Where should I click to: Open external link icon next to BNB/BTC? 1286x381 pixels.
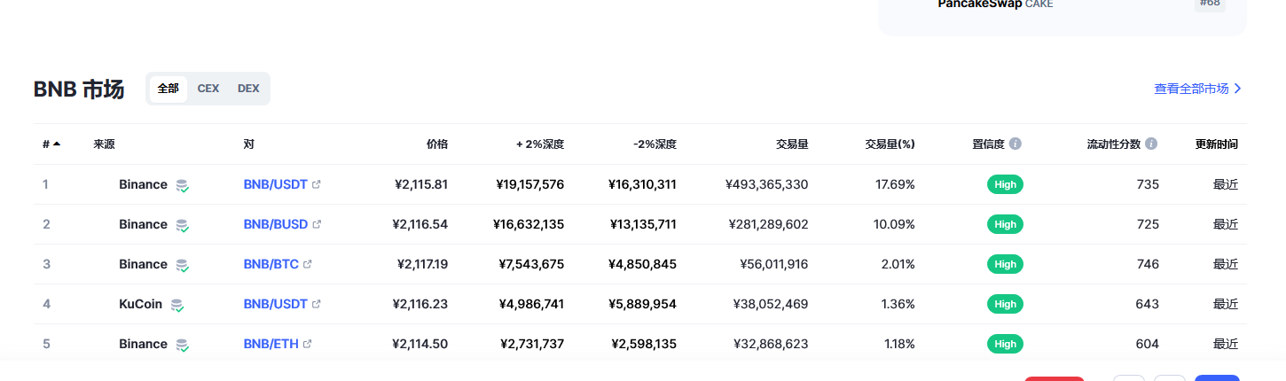[x=308, y=264]
